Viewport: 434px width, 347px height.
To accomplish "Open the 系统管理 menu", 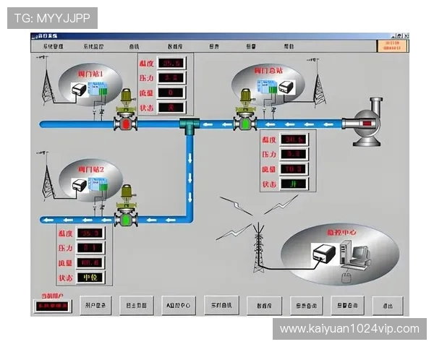I will click(54, 46).
